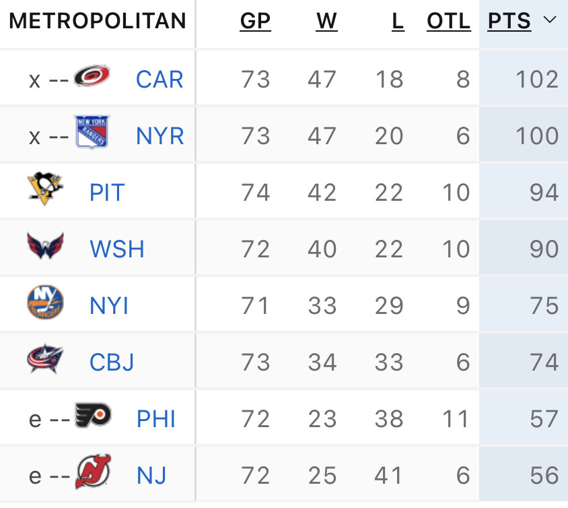This screenshot has height=508, width=568.
Task: Sort by the PTS column header
Action: point(509,22)
